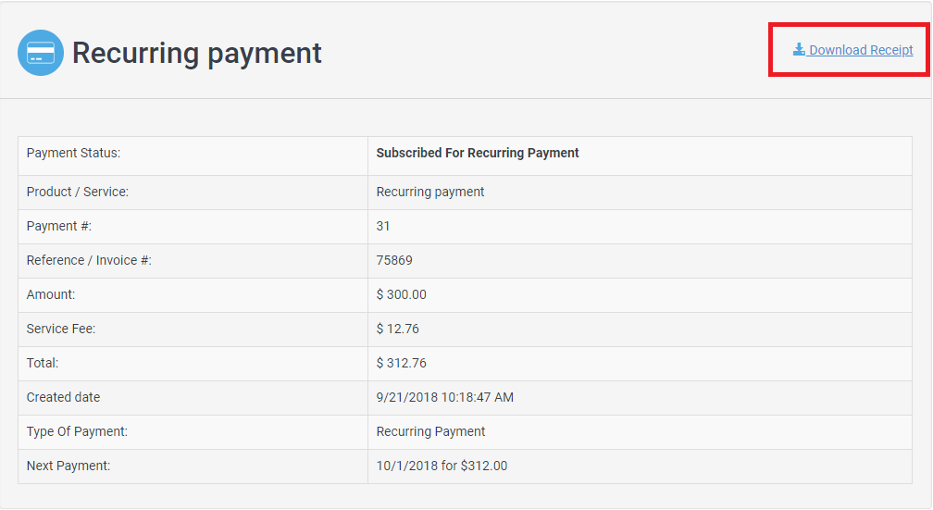Screen dimensions: 933x510
Task: Click payment number value 31
Action: pos(383,226)
